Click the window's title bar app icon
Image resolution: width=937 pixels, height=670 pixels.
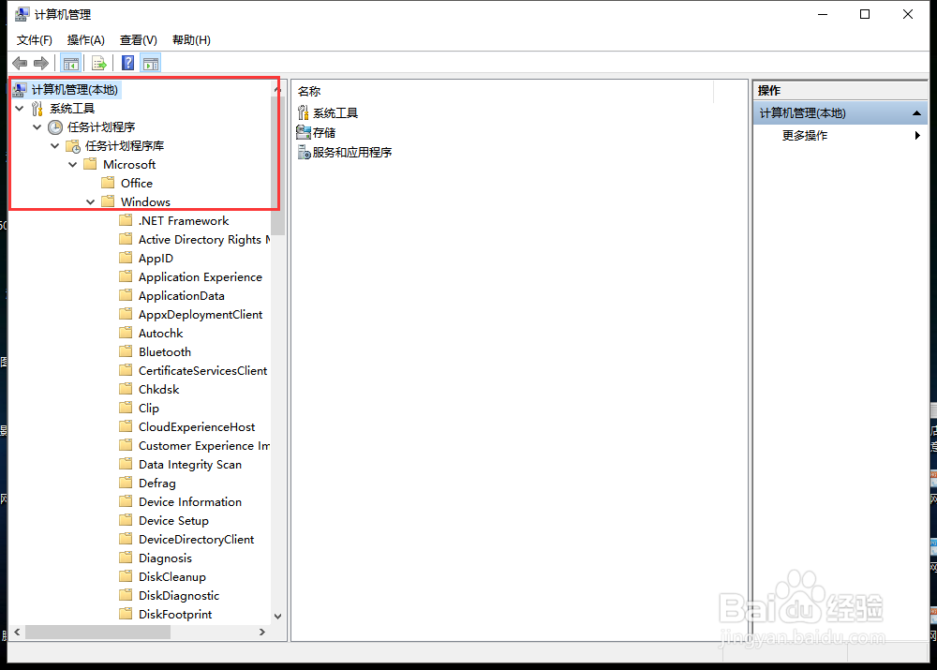(22, 14)
